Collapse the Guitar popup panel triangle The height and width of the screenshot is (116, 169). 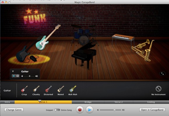[13, 72]
